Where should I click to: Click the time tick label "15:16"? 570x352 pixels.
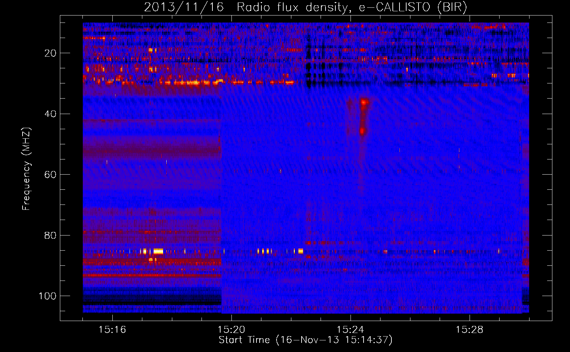tap(112, 330)
